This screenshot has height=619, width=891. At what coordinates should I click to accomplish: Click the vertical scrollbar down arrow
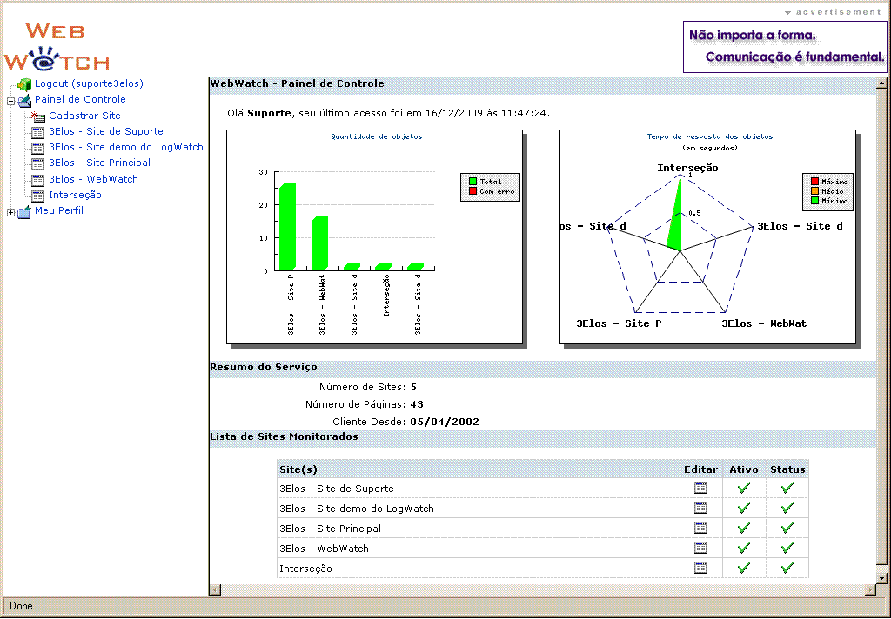pyautogui.click(x=881, y=577)
